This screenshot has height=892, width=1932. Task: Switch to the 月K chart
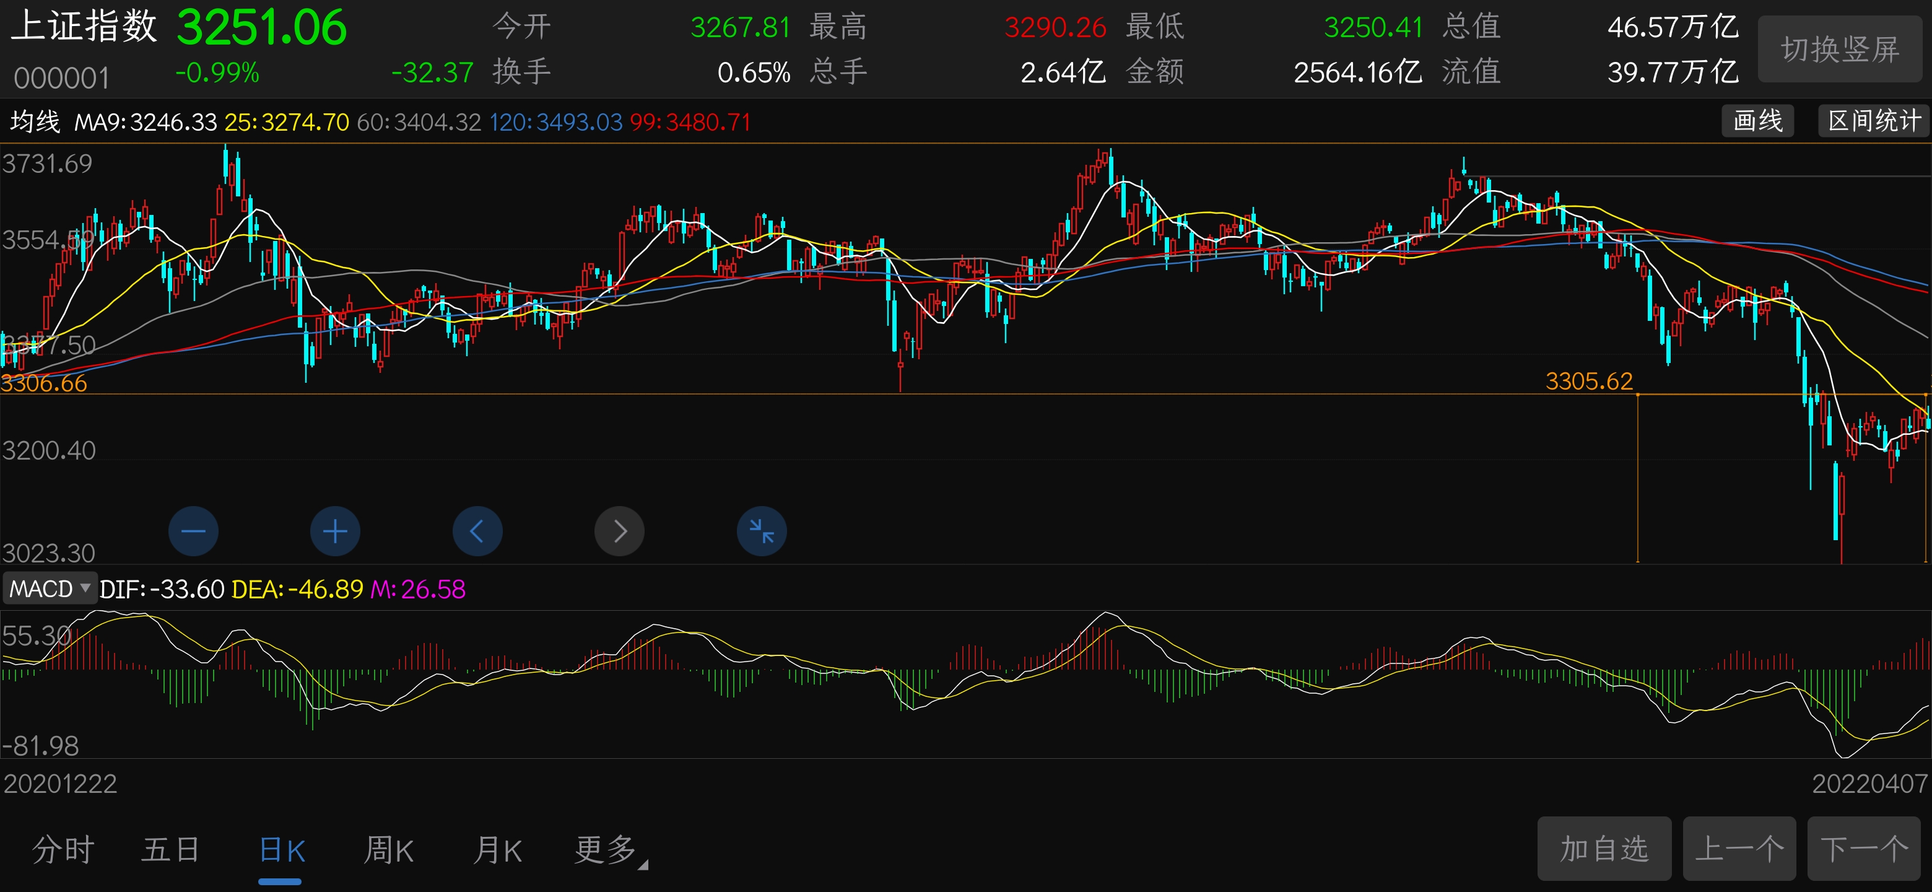pyautogui.click(x=497, y=850)
